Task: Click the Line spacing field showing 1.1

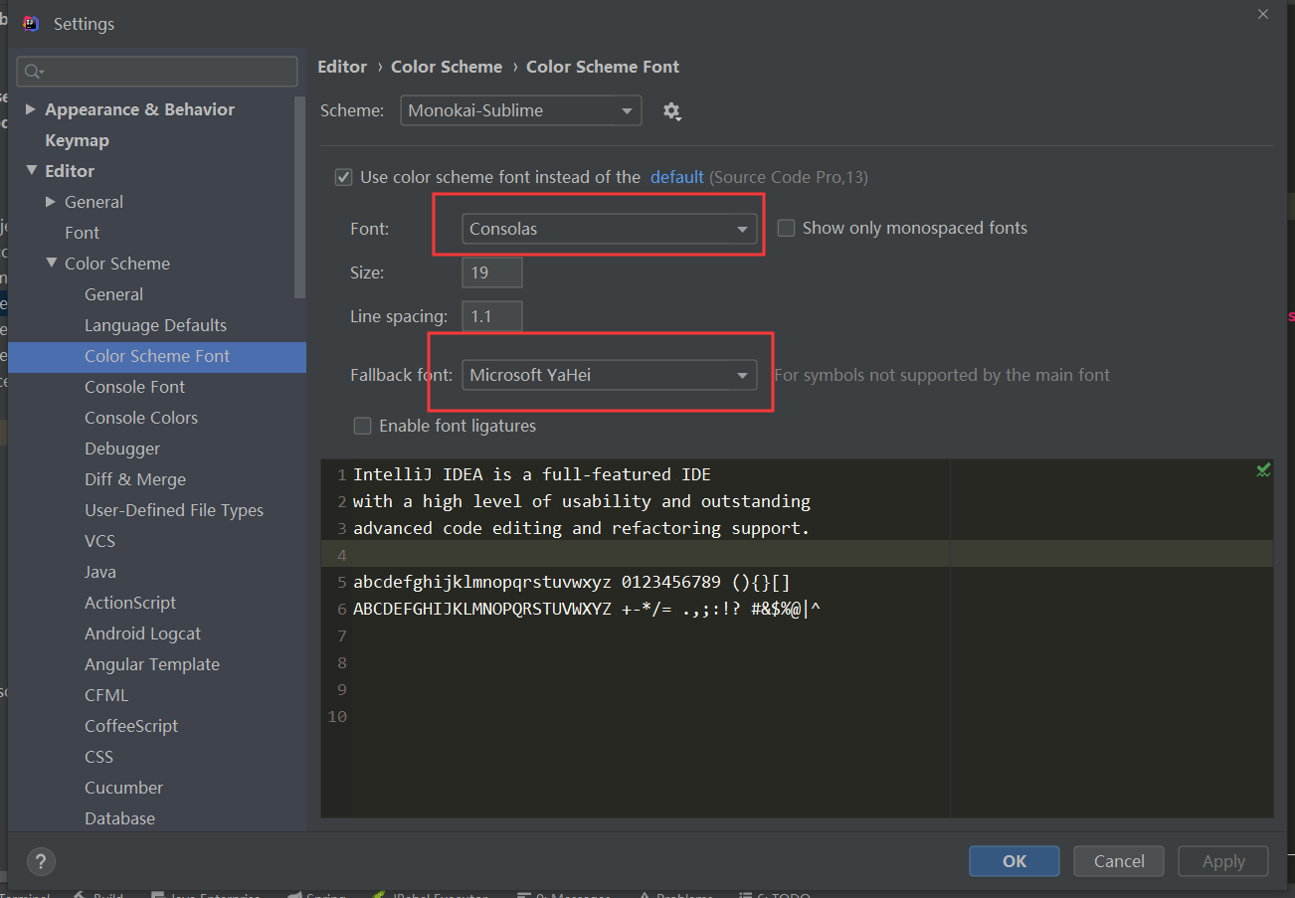Action: point(491,317)
